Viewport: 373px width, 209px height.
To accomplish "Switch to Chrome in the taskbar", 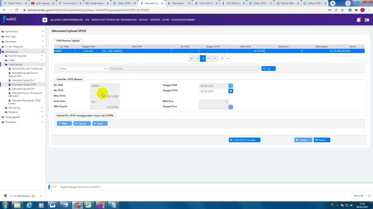I will point(77,205).
